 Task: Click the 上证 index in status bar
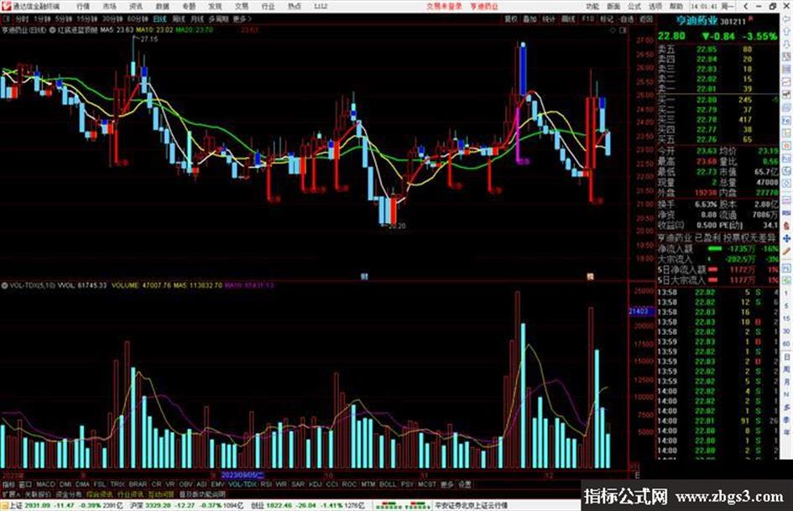coord(15,505)
